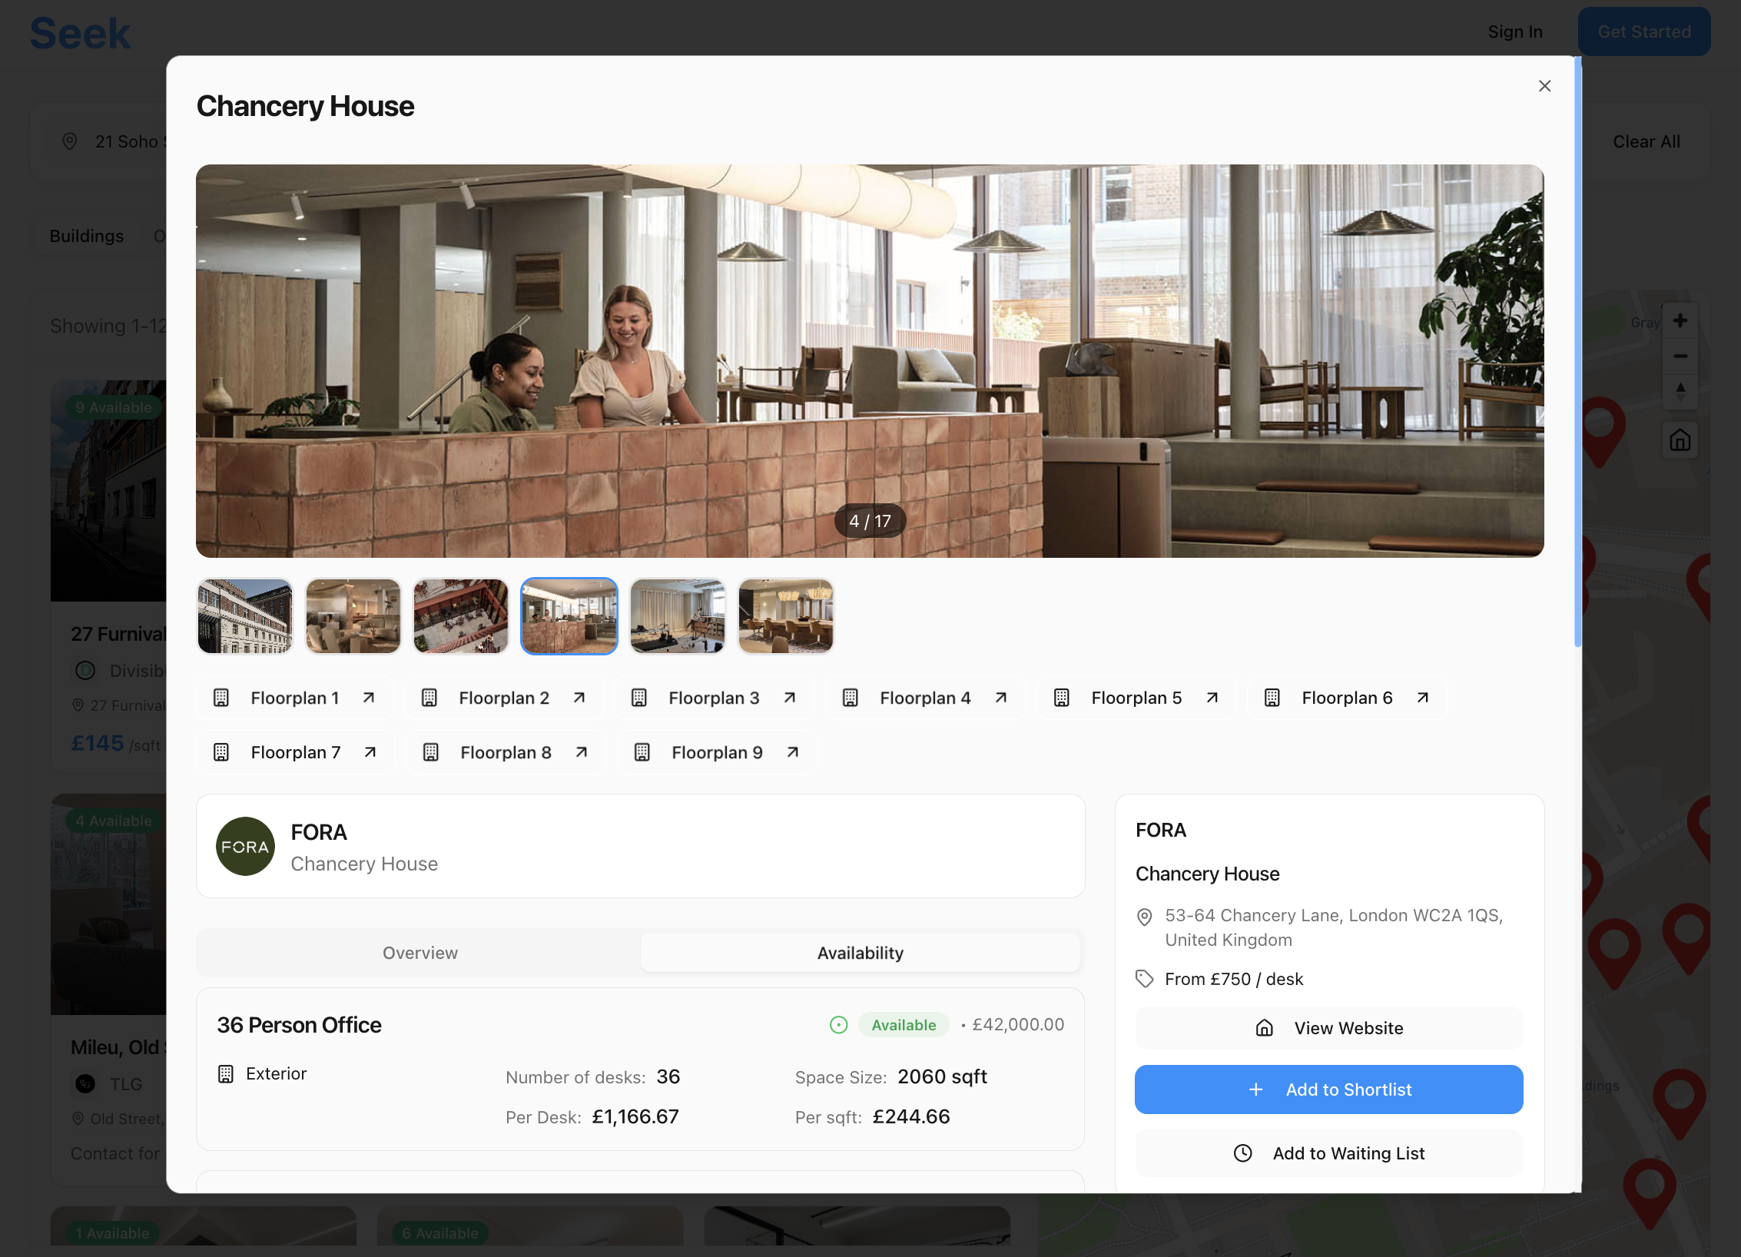Click the 53-64 Chancery Lane address text
Image resolution: width=1741 pixels, height=1257 pixels.
1334,927
